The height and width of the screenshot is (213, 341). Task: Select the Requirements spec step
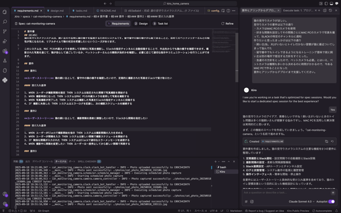point(118,24)
